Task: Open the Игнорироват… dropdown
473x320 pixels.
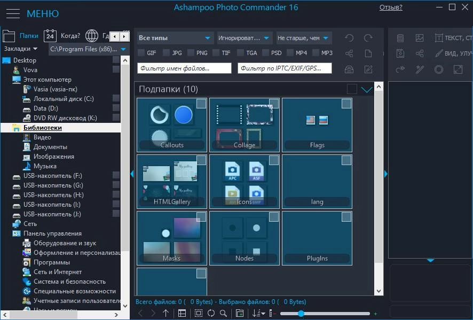Action: click(245, 38)
